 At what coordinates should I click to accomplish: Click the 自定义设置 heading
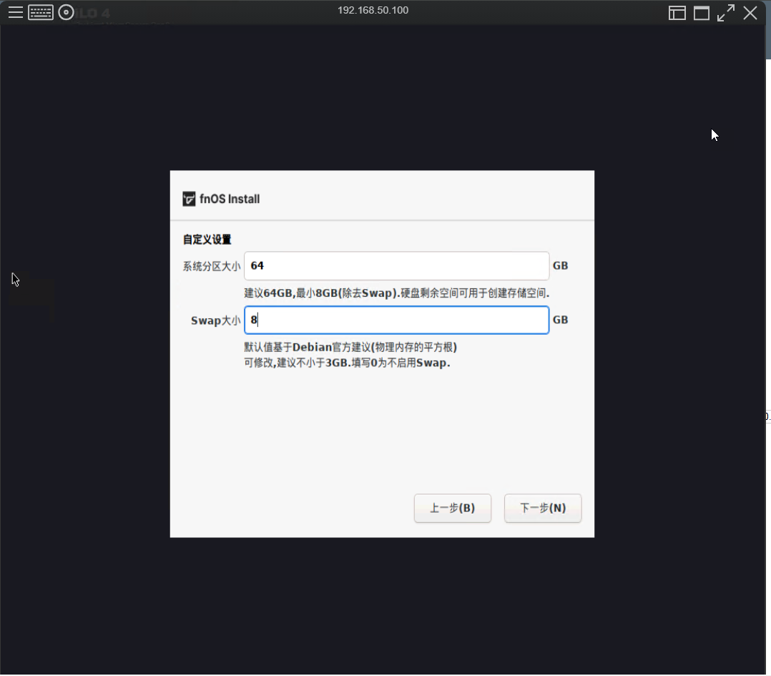pyautogui.click(x=207, y=240)
